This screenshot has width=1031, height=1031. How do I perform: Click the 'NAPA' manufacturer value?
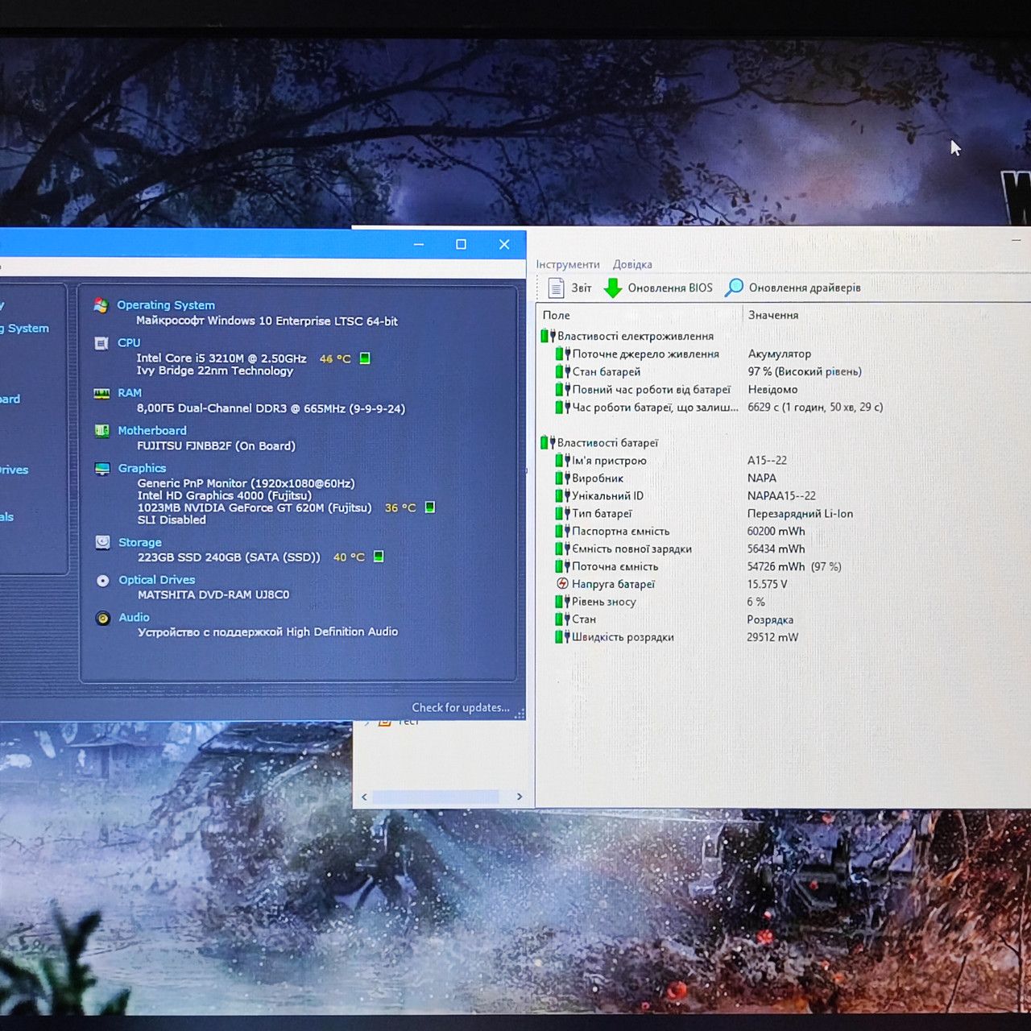pyautogui.click(x=762, y=478)
